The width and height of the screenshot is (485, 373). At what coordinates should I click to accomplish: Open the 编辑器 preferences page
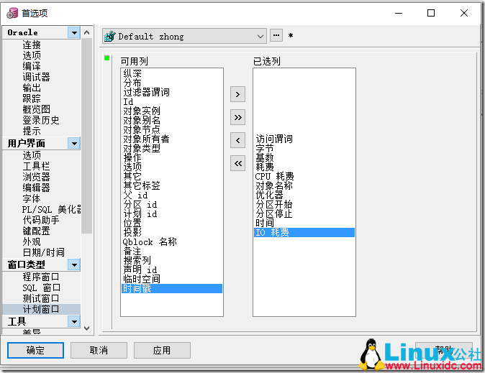point(36,188)
